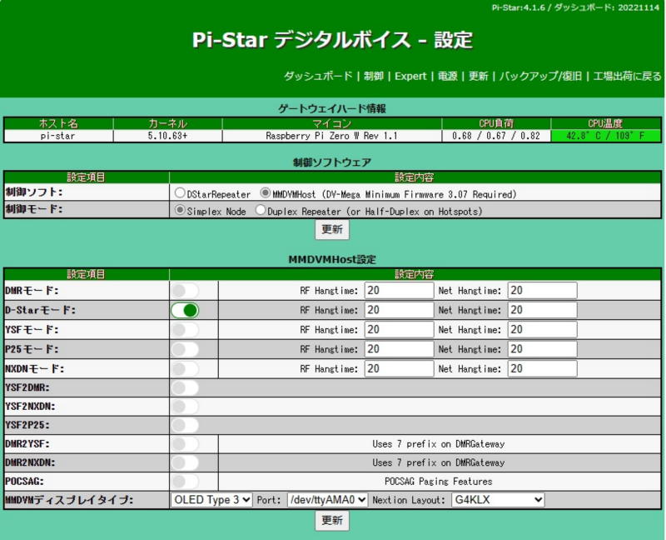This screenshot has height=540, width=666.
Task: Focus the D-Star RF Hangtime field
Action: point(399,310)
